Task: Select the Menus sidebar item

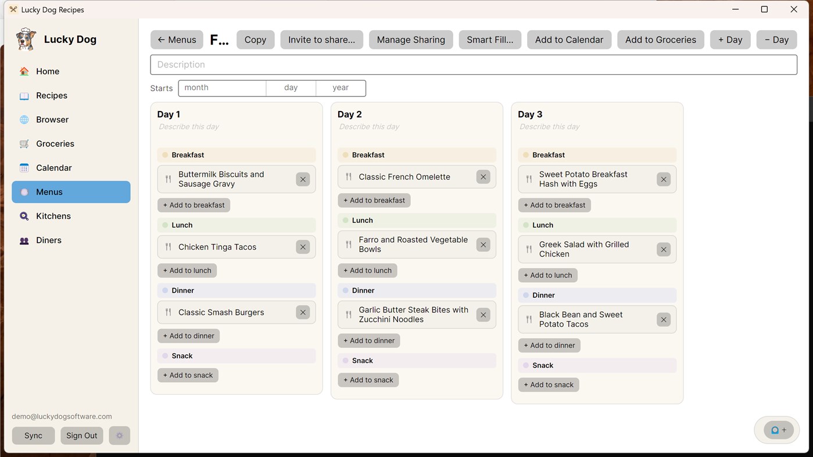Action: [71, 192]
